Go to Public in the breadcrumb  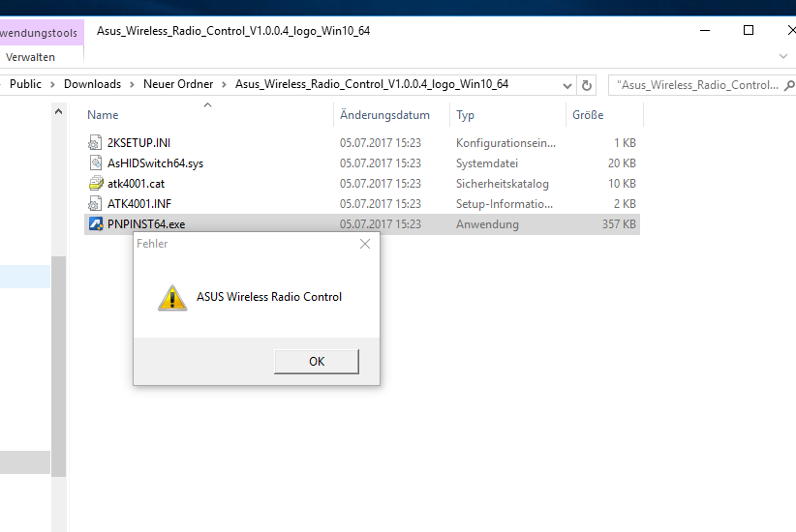pyautogui.click(x=25, y=84)
